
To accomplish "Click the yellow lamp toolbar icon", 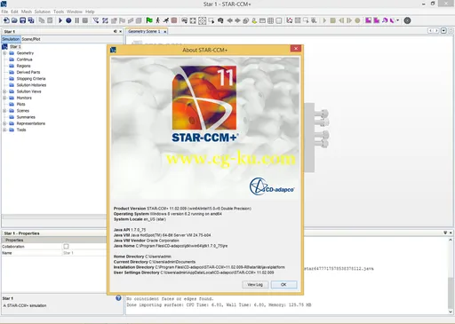I will coord(254,20).
